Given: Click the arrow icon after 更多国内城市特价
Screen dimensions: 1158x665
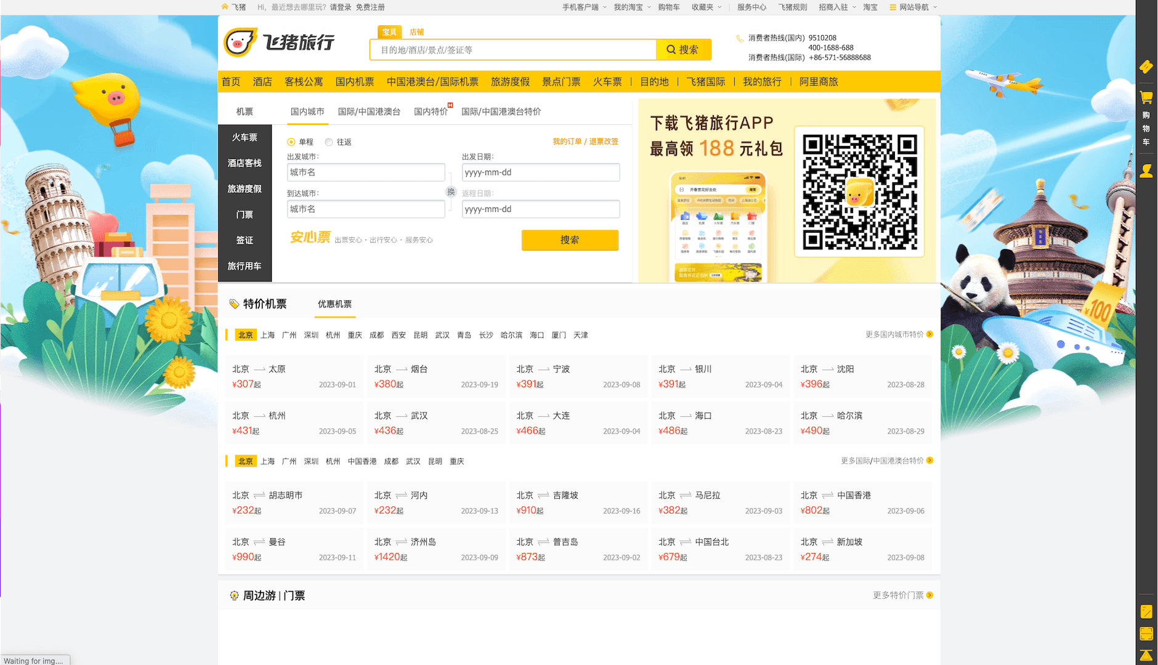Looking at the screenshot, I should point(929,334).
